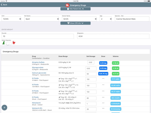Click the Set Dosage column header
The width and height of the screenshot is (151, 113).
point(91,56)
